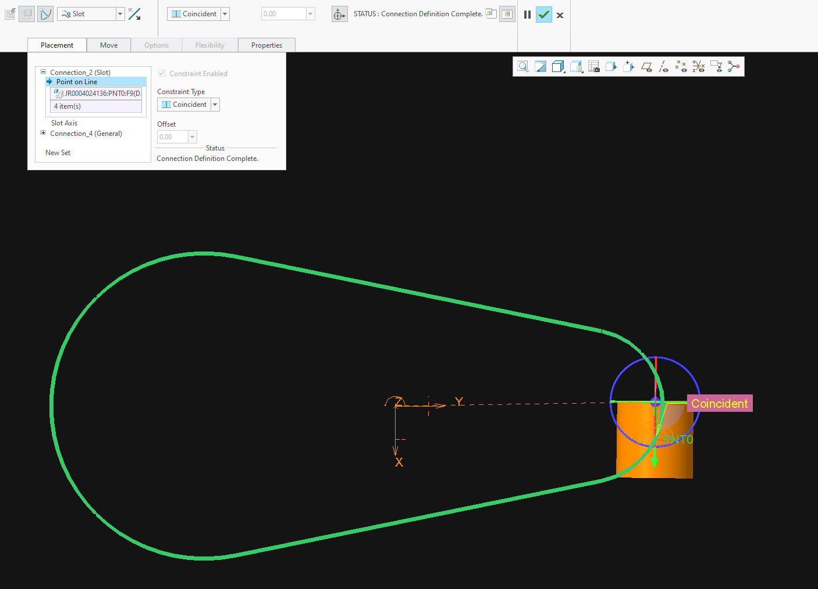Expand the Connection_4 (General) node

point(43,133)
